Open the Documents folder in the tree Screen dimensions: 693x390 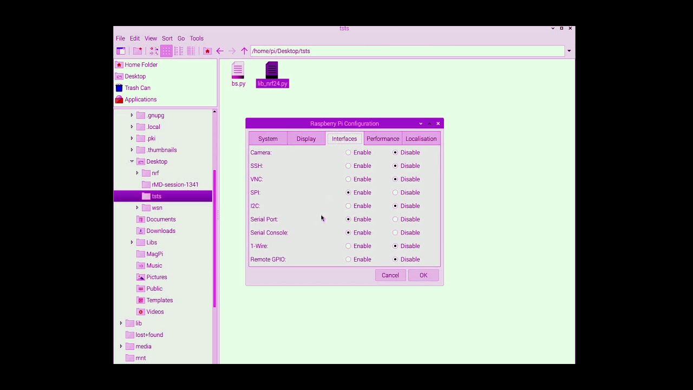[161, 219]
